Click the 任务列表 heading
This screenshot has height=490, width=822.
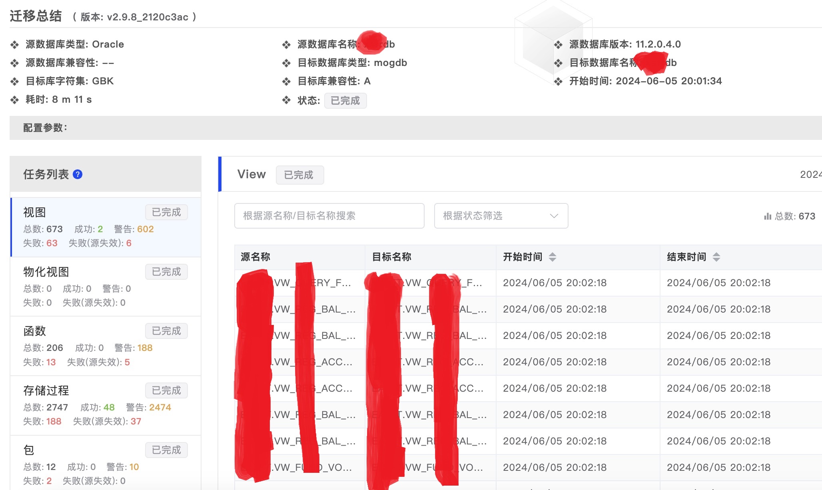[46, 174]
